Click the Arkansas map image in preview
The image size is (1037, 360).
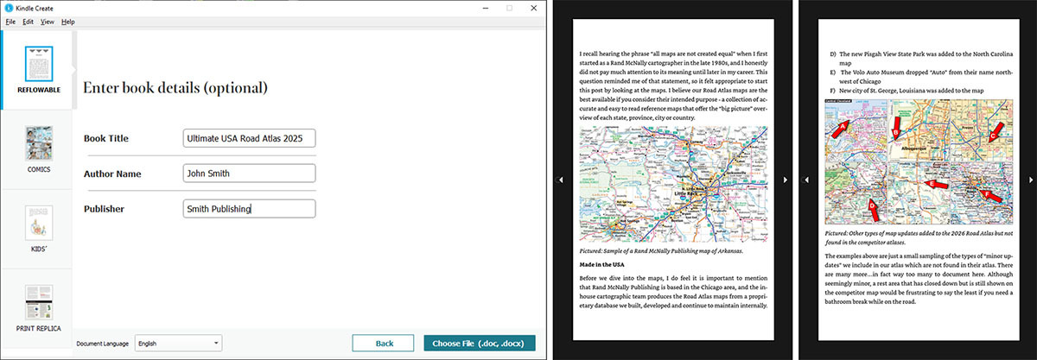673,184
